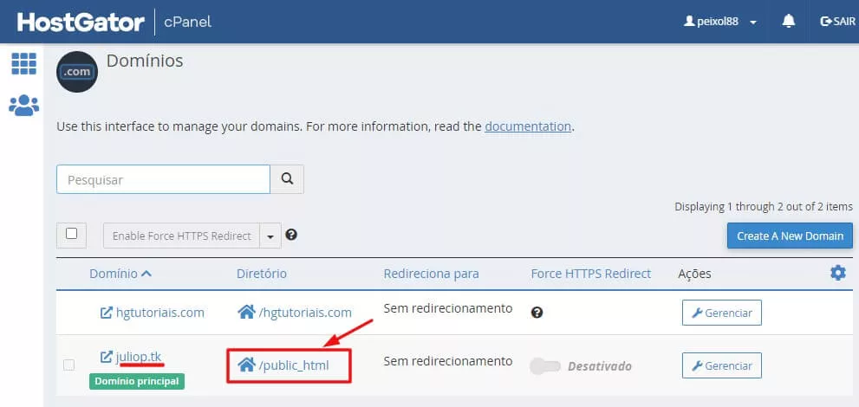Viewport: 859px width, 407px height.
Task: Tick the select-all checkbox above the table
Action: click(x=71, y=234)
